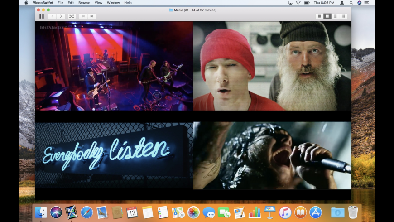394x222 pixels.
Task: Open the Window menu
Action: pos(113,3)
